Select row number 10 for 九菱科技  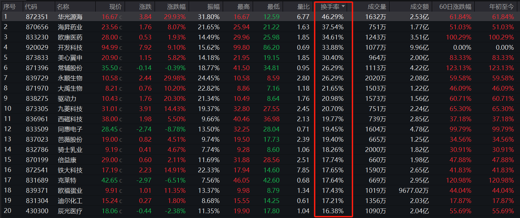click(x=7, y=109)
